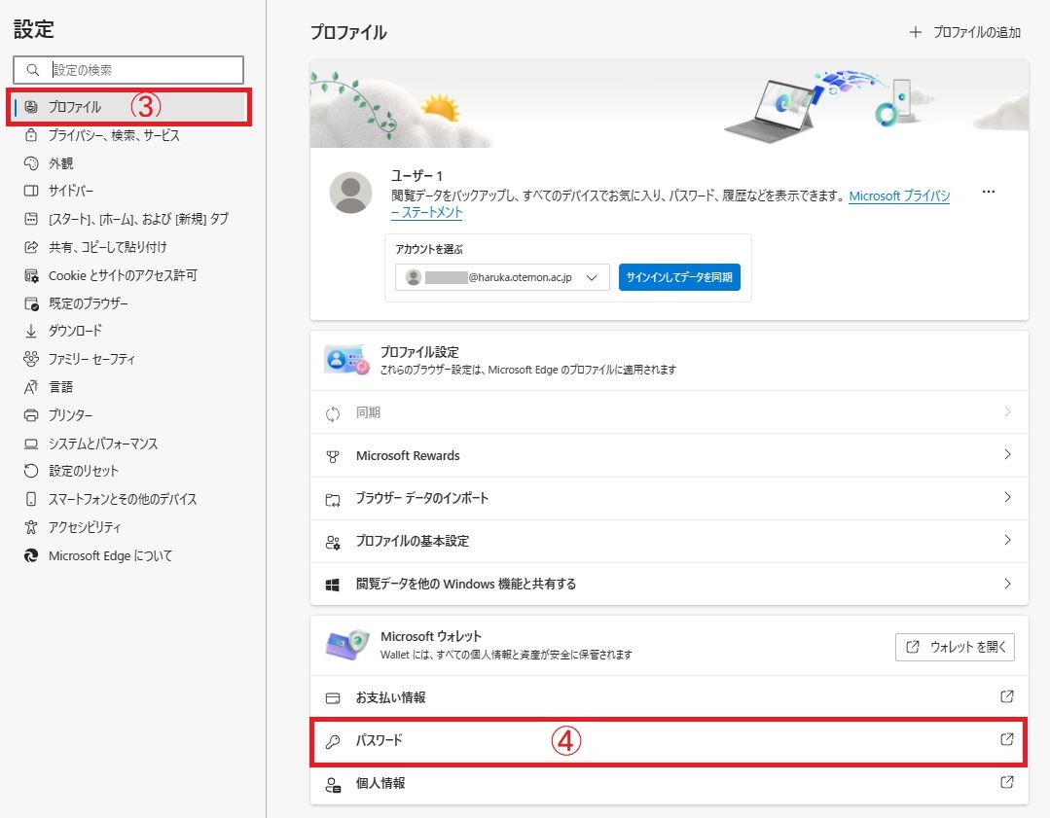The image size is (1050, 818).
Task: Click the person icon in the 個人情報 row
Action: [x=332, y=784]
